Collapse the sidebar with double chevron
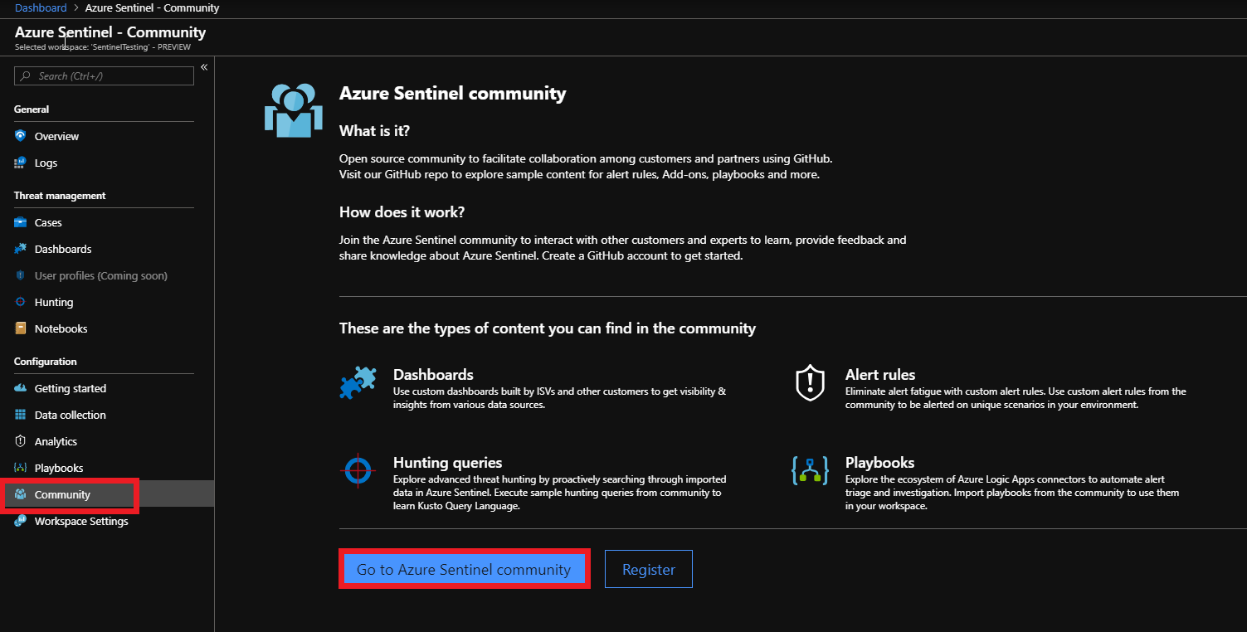The height and width of the screenshot is (632, 1247). tap(204, 67)
